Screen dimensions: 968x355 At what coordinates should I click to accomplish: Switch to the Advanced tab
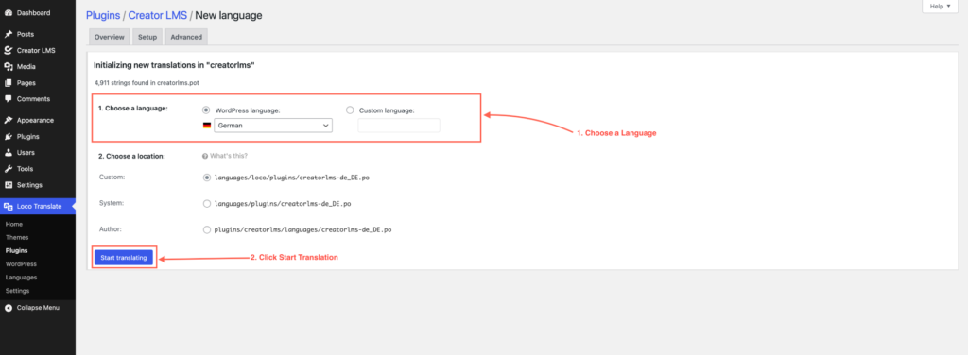pos(186,37)
